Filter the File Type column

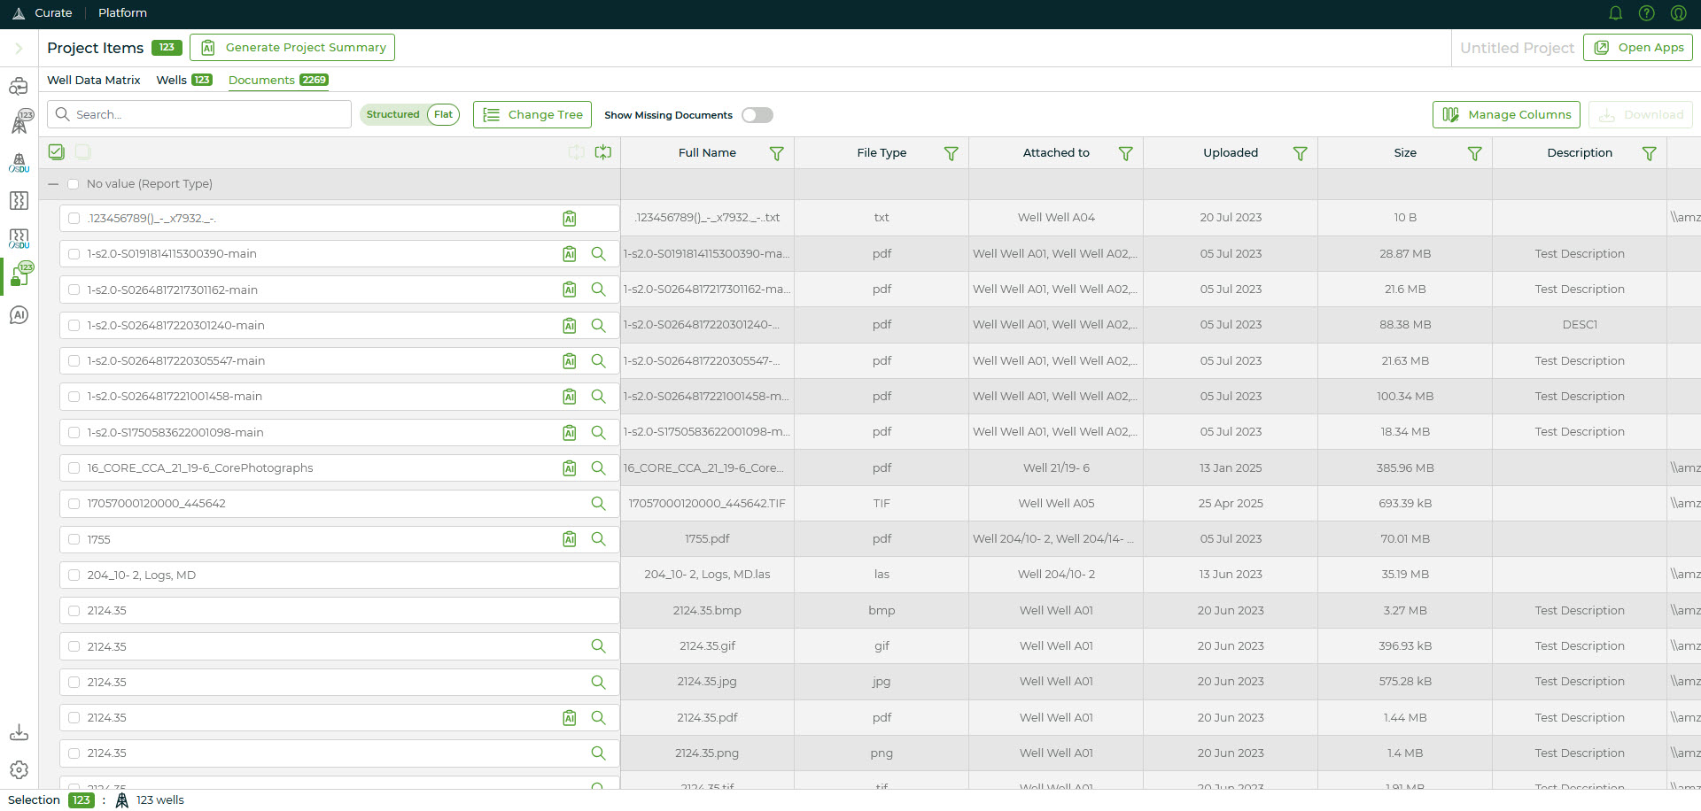point(951,154)
